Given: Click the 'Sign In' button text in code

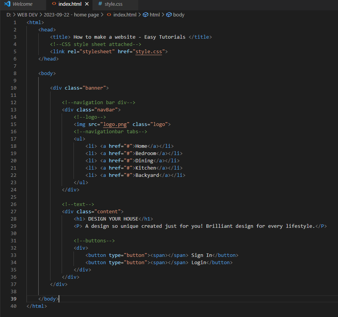Looking at the screenshot, I should tap(201, 255).
